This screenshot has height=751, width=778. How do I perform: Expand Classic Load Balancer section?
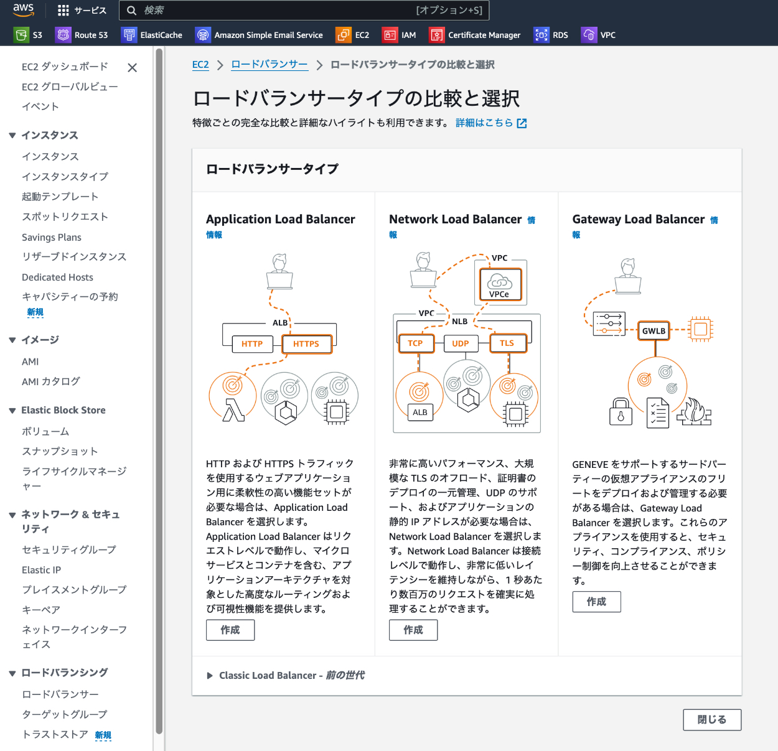click(x=210, y=676)
